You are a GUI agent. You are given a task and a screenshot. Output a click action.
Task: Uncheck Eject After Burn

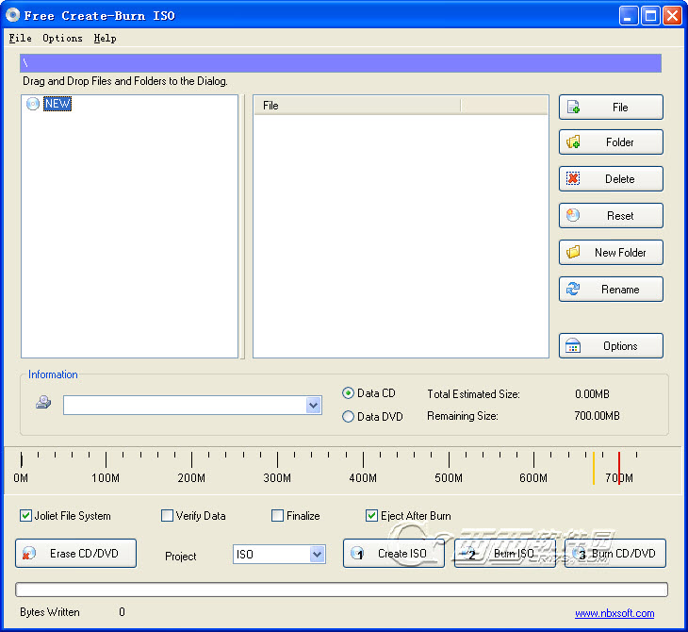(372, 516)
